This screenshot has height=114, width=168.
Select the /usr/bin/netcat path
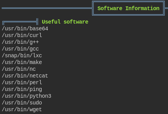click(x=25, y=76)
